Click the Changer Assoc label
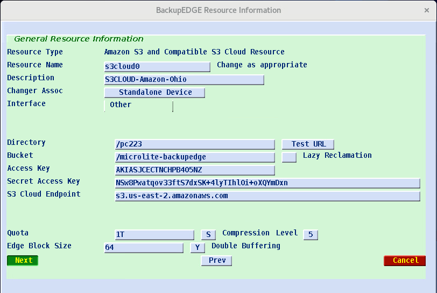The width and height of the screenshot is (437, 293). pos(35,90)
